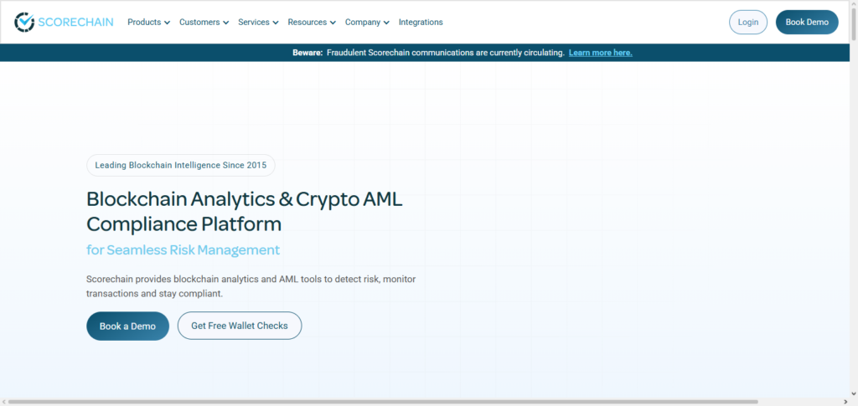Click the Products chevron arrow
Viewport: 858px width, 406px height.
coord(167,23)
